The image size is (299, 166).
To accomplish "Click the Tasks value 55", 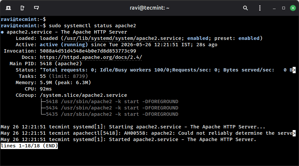I will point(43,76).
